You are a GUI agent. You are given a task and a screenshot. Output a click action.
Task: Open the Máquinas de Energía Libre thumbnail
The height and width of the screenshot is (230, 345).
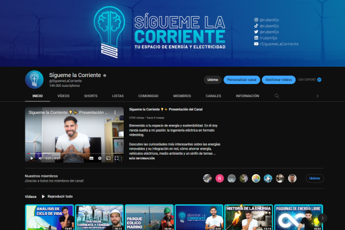(x=298, y=217)
